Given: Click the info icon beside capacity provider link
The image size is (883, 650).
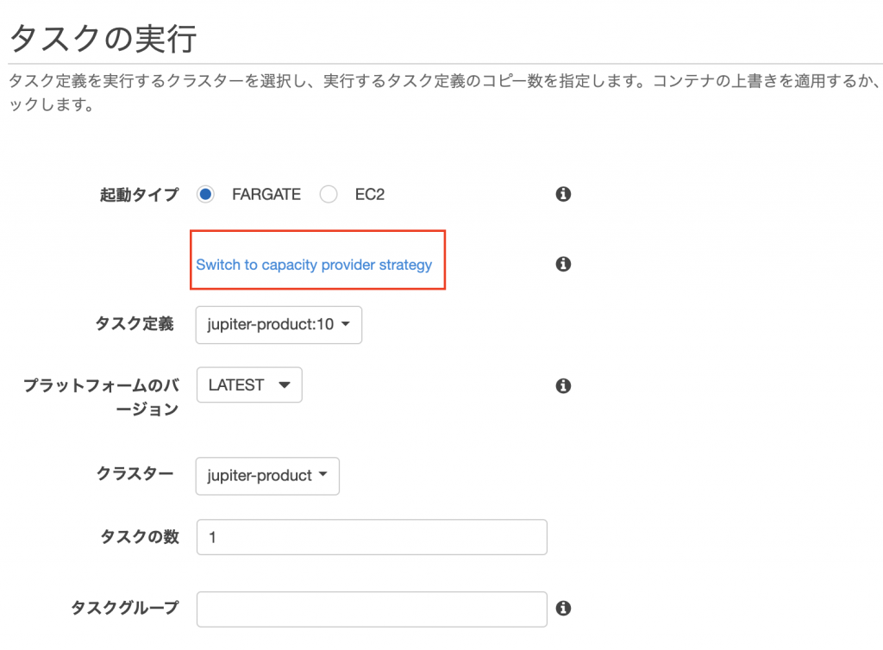Looking at the screenshot, I should pyautogui.click(x=563, y=264).
